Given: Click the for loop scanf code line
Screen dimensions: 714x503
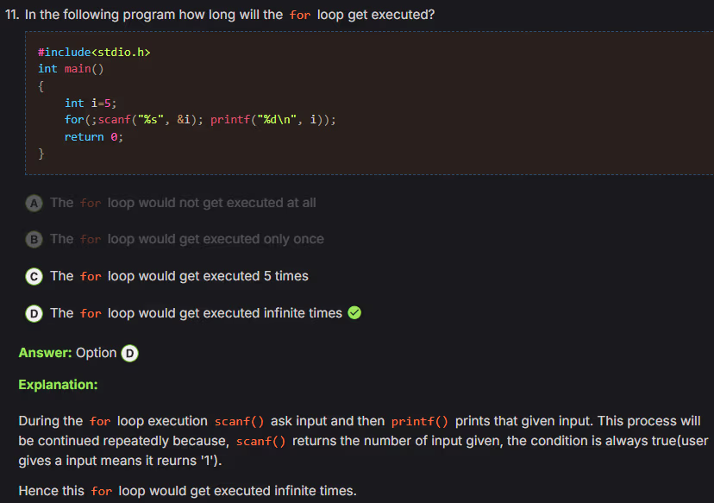Looking at the screenshot, I should click(x=200, y=120).
